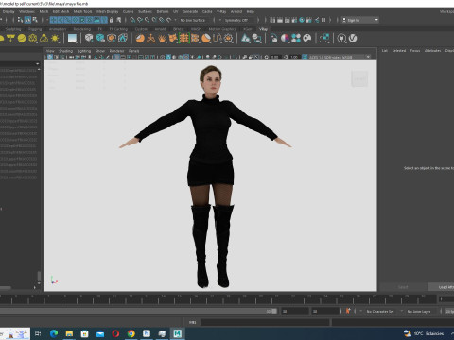
Task: Click the power plug circle shelf icon
Action: click(341, 39)
